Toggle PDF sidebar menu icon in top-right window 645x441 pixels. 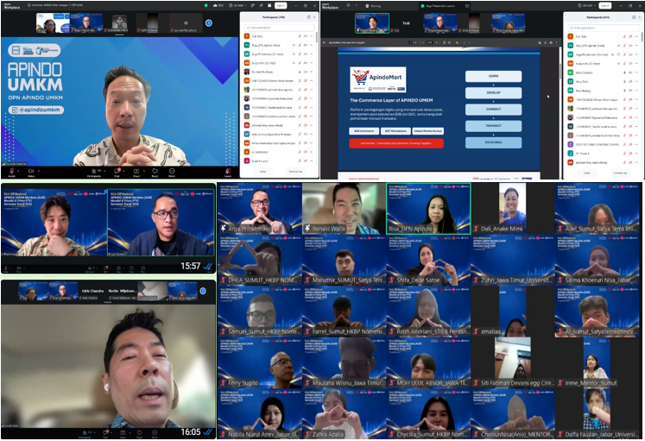324,42
